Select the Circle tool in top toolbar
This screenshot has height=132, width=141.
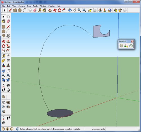point(20,10)
